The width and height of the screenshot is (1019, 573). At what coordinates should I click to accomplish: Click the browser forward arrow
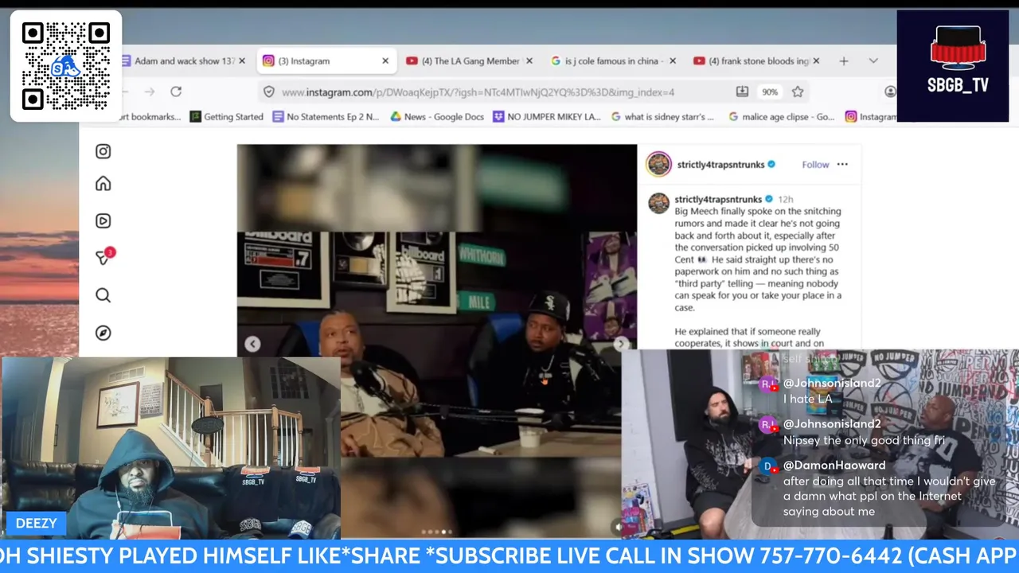[149, 92]
